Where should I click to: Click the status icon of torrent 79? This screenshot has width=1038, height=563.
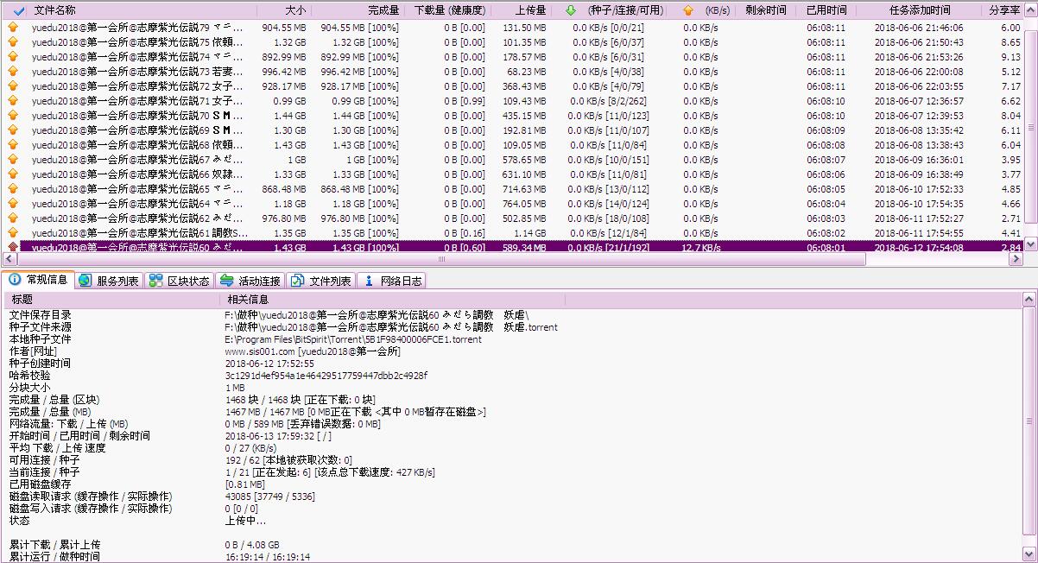pos(13,28)
